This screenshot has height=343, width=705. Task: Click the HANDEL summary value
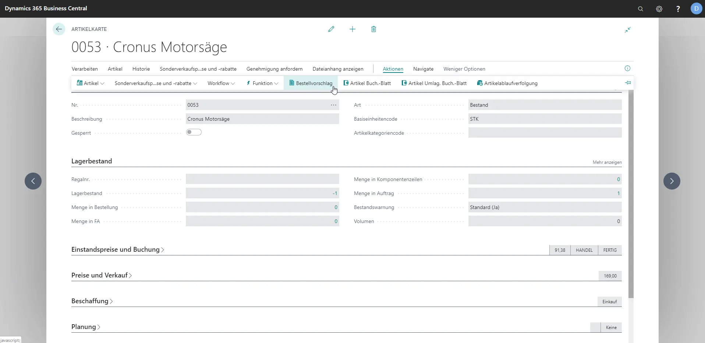[x=584, y=250]
